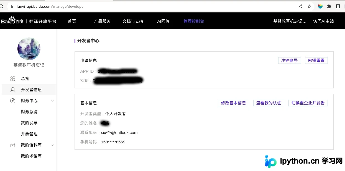Select 开发者信息 in sidebar
Screen dimensions: 345x171
coord(29,90)
